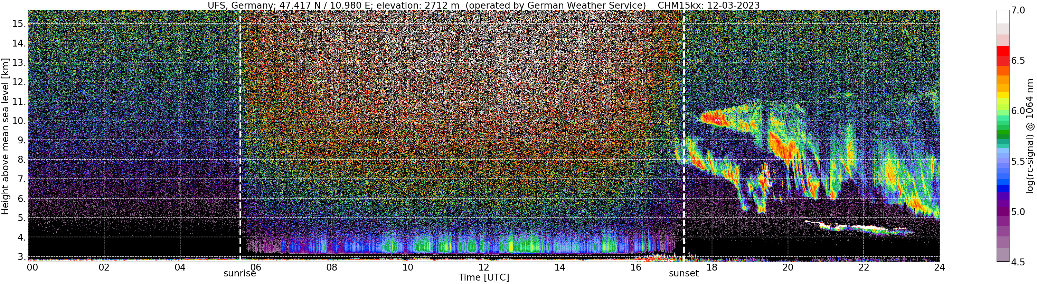Click the colorbar tick label '5.5'
The width and height of the screenshot is (1037, 284).
[1018, 162]
